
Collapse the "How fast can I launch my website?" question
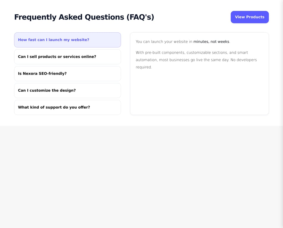tap(67, 40)
